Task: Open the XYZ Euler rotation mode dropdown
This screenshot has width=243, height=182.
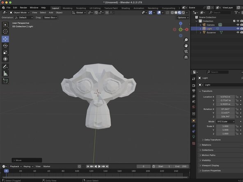Action: (x=226, y=121)
